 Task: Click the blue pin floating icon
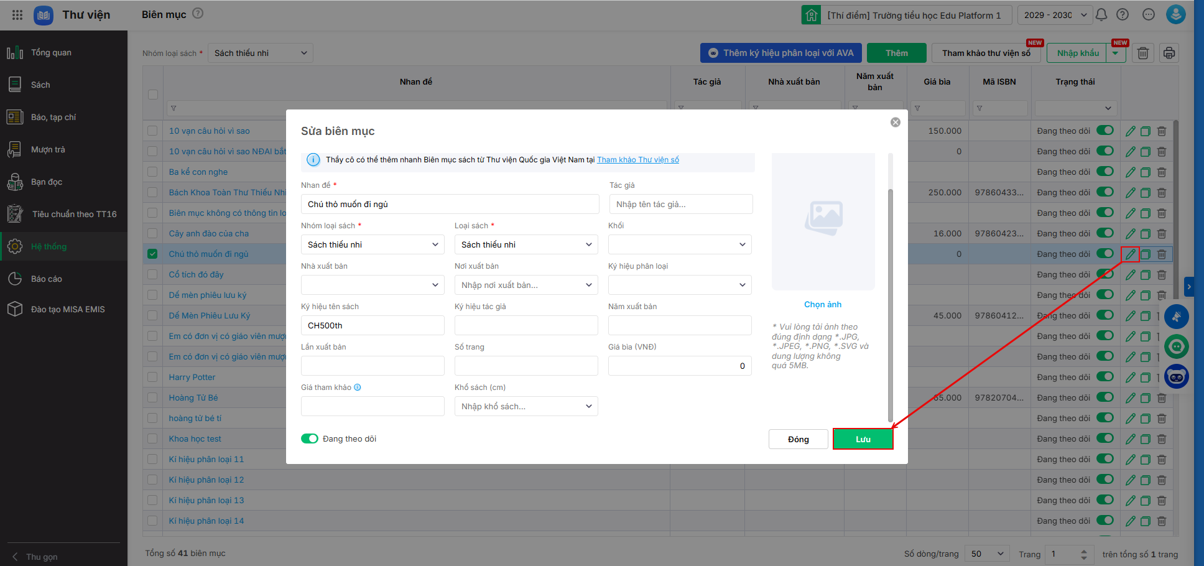click(1176, 317)
